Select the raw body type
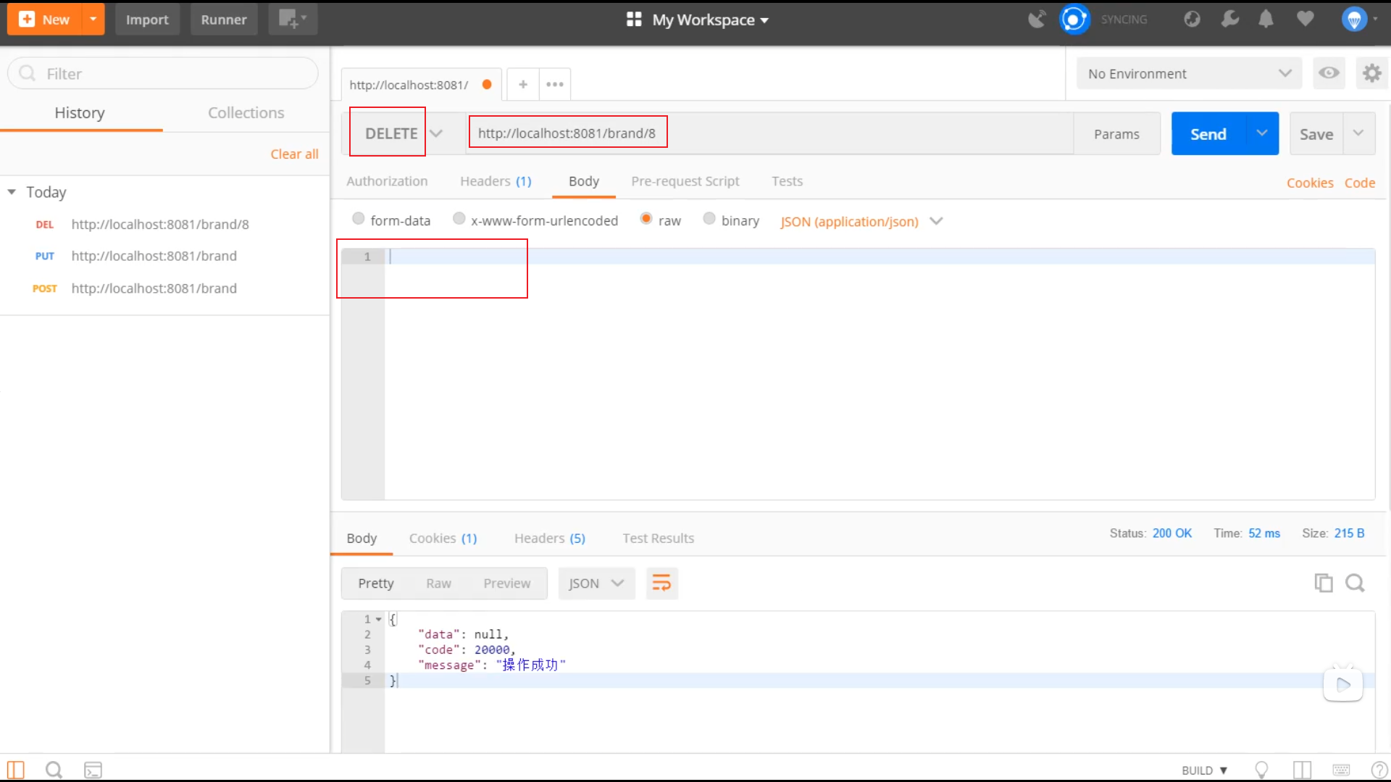The height and width of the screenshot is (782, 1391). point(646,219)
